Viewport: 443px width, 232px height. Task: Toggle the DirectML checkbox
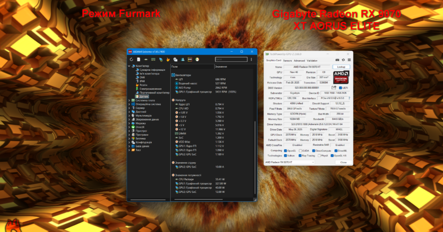pos(336,151)
